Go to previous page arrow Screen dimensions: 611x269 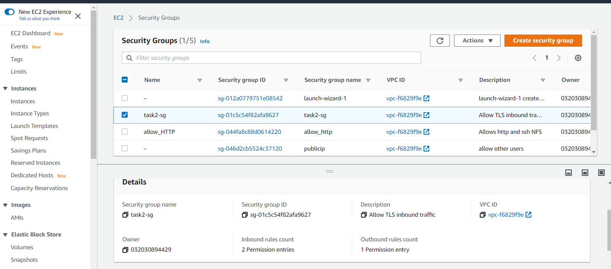click(x=534, y=58)
